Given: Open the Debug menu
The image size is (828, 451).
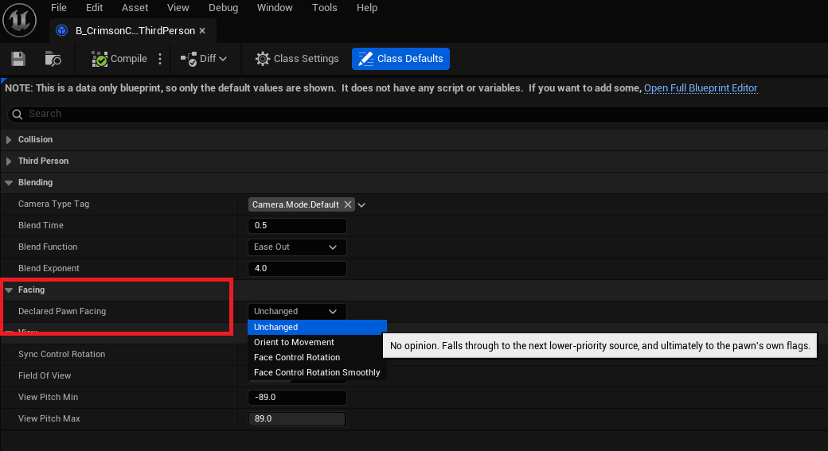Looking at the screenshot, I should 224,8.
